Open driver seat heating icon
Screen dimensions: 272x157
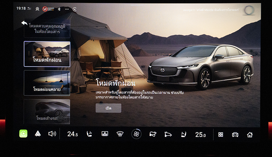click(x=89, y=134)
